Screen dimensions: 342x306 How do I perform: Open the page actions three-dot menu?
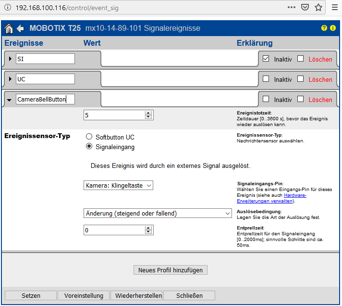(x=292, y=7)
